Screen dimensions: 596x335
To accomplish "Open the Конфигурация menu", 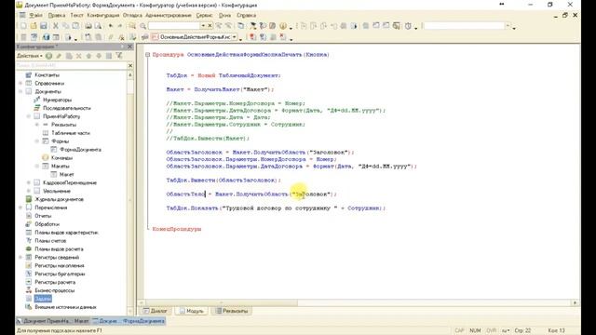I will (103, 15).
